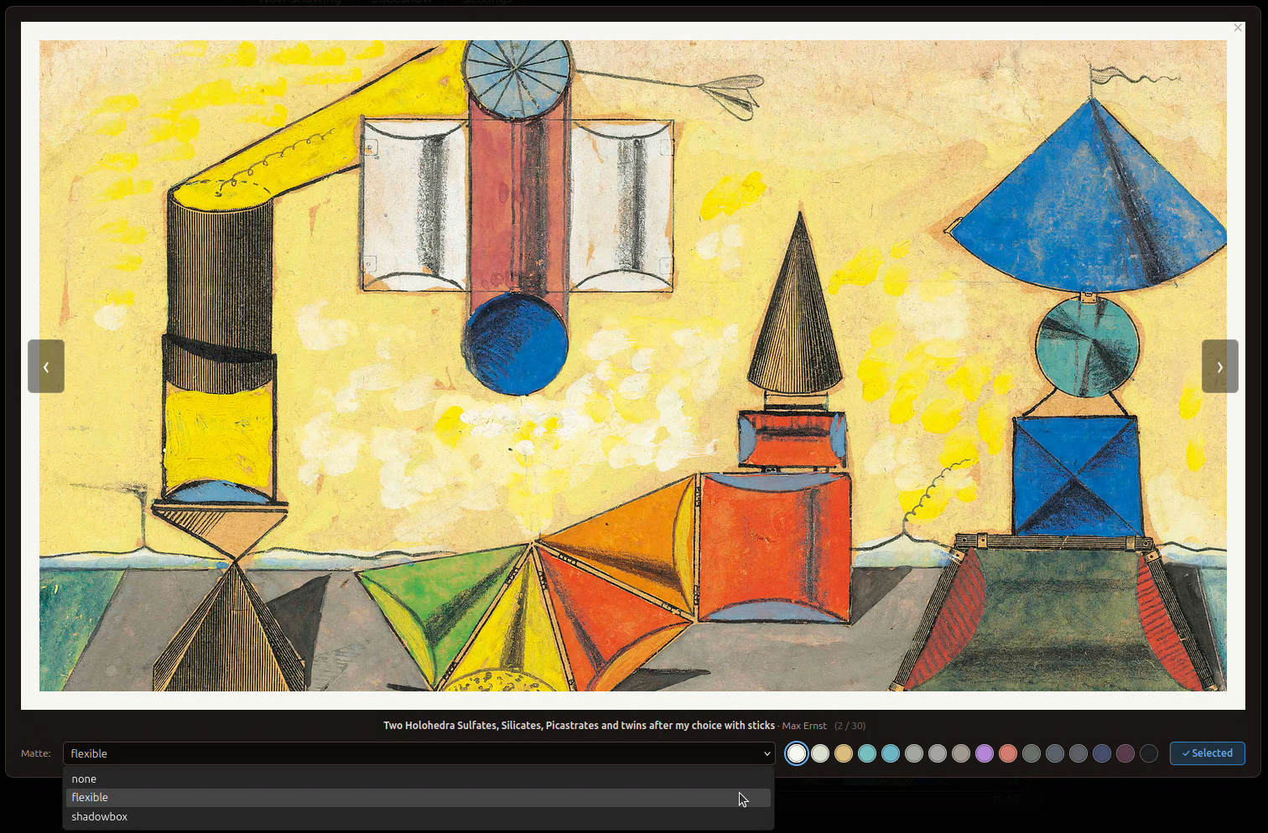Click the '(2 / 30)' artwork counter

(x=850, y=726)
